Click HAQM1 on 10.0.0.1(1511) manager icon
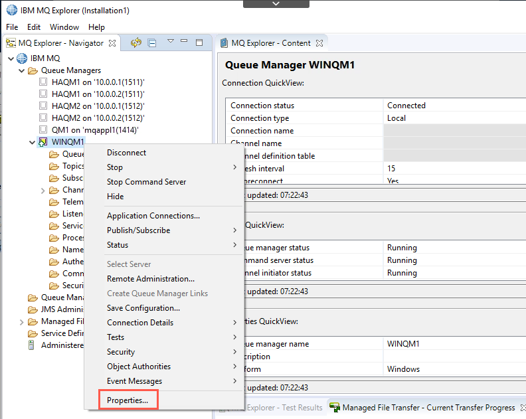 click(43, 82)
